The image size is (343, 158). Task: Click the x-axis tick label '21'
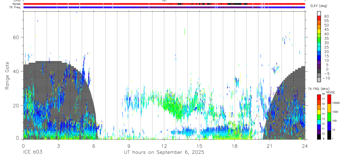tap(270, 146)
